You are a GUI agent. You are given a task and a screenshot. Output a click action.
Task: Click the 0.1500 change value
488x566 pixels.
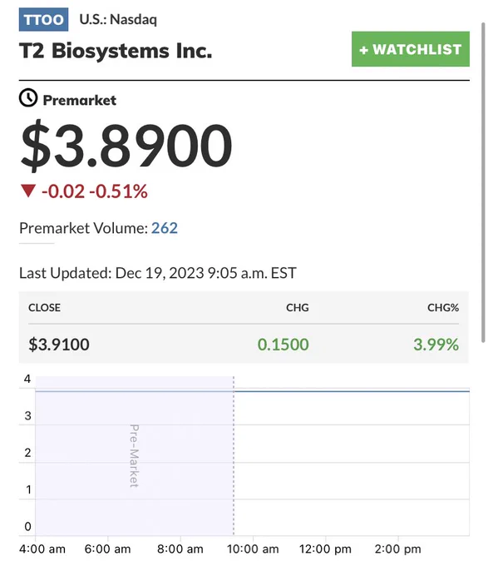283,345
